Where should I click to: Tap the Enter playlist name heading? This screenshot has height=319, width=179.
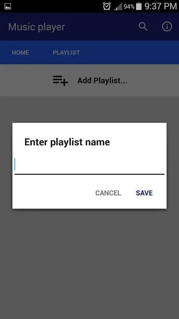[x=67, y=142]
